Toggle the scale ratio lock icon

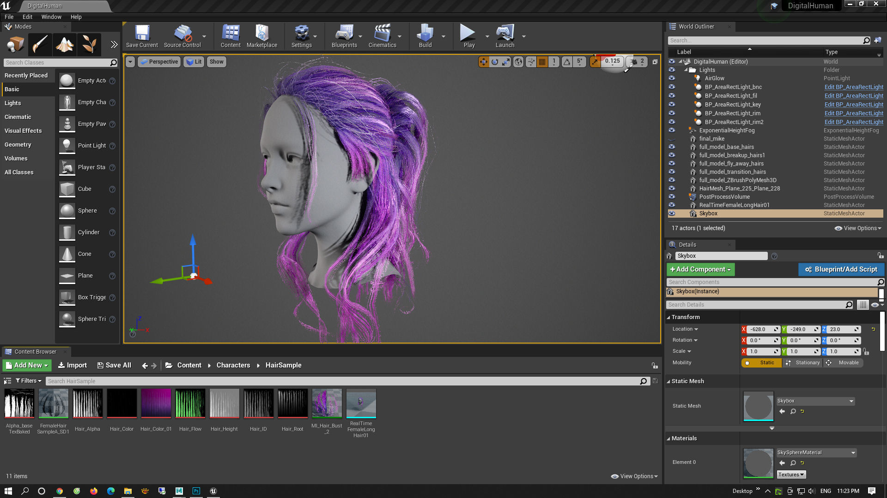pos(866,352)
